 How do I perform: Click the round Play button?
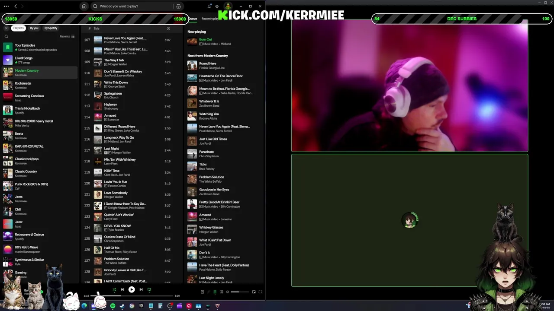132,289
